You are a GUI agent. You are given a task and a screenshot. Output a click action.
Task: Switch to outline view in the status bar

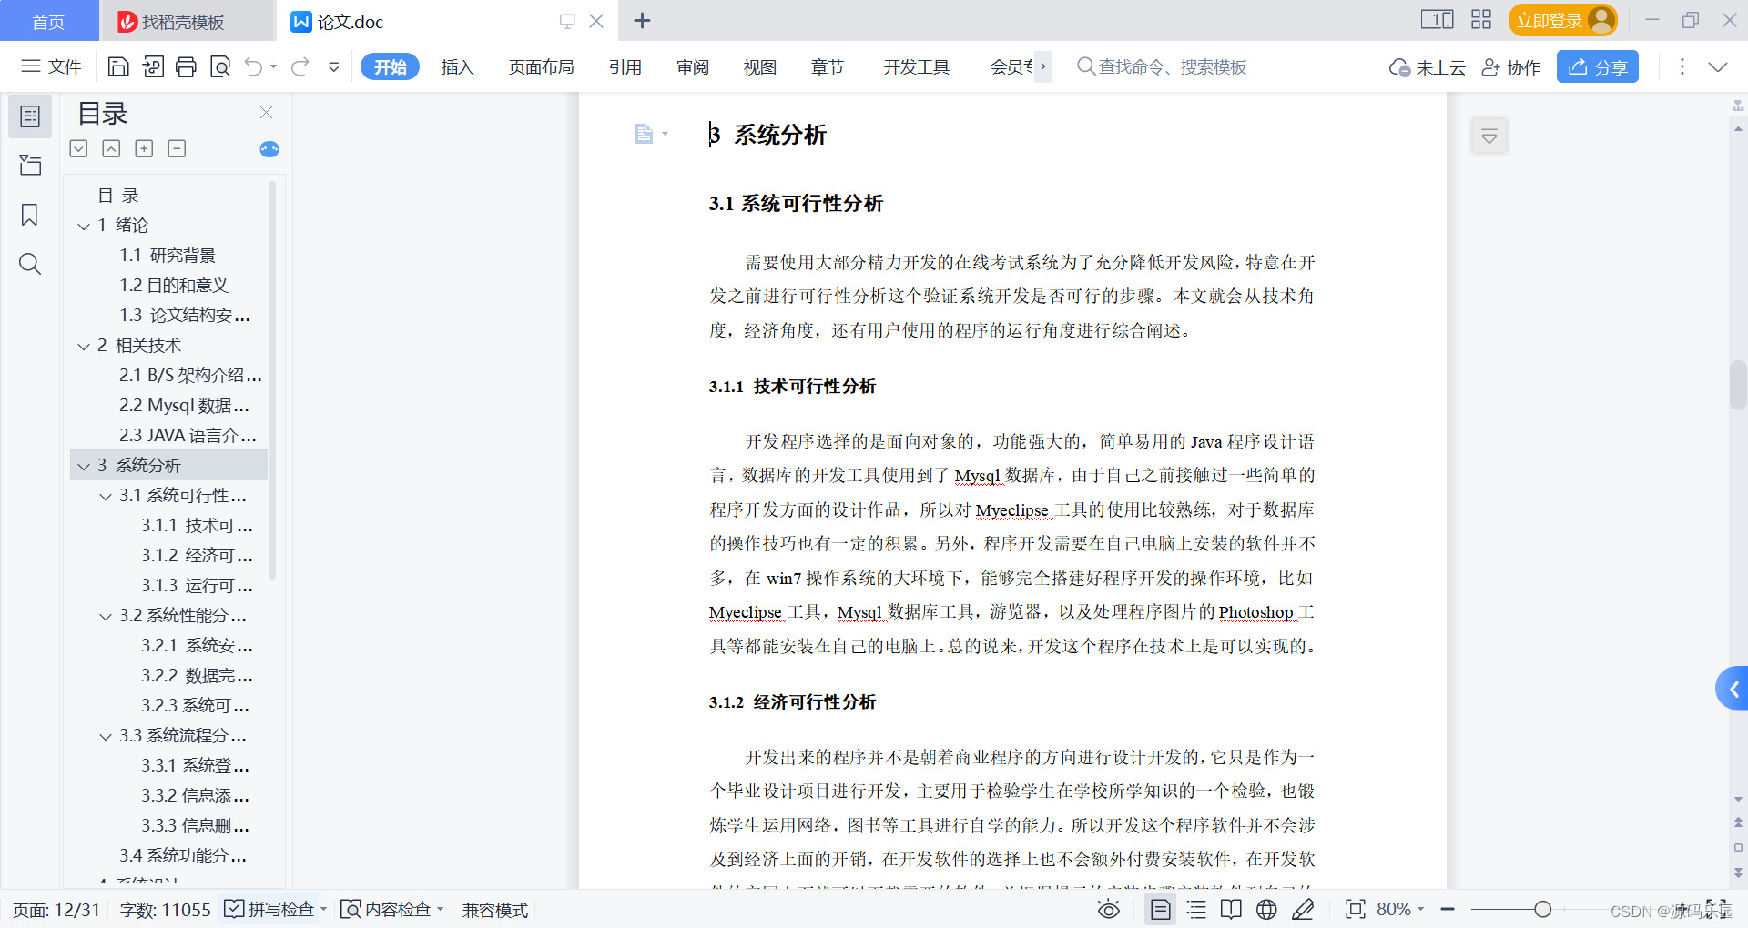1195,909
